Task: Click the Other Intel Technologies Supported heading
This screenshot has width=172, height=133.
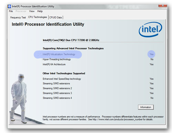Action: [64, 73]
